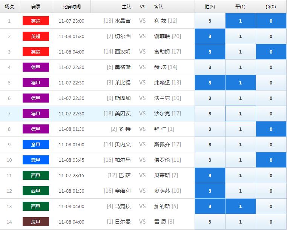Select draw (1) for 奥格斯 vs 赫塔
Screen dimensions: 287x230
coord(240,67)
